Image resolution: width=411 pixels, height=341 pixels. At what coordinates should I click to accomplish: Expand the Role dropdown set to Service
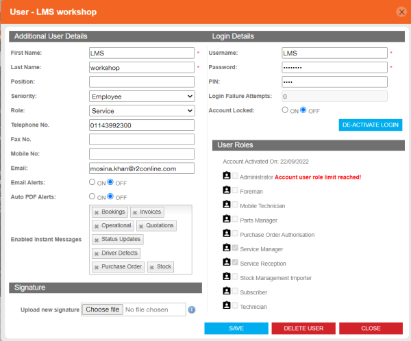142,111
